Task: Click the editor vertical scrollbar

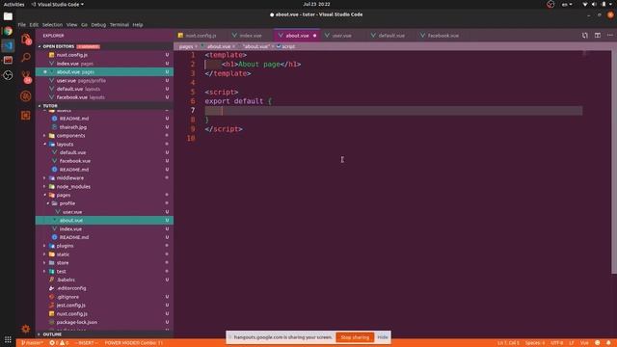Action: pos(614,162)
